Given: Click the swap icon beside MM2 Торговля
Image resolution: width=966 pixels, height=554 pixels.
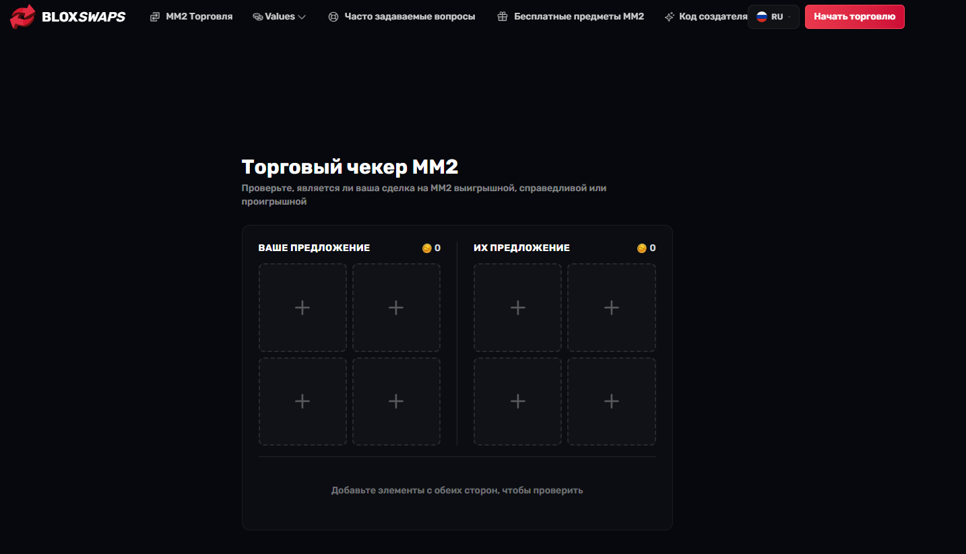Looking at the screenshot, I should [x=155, y=17].
